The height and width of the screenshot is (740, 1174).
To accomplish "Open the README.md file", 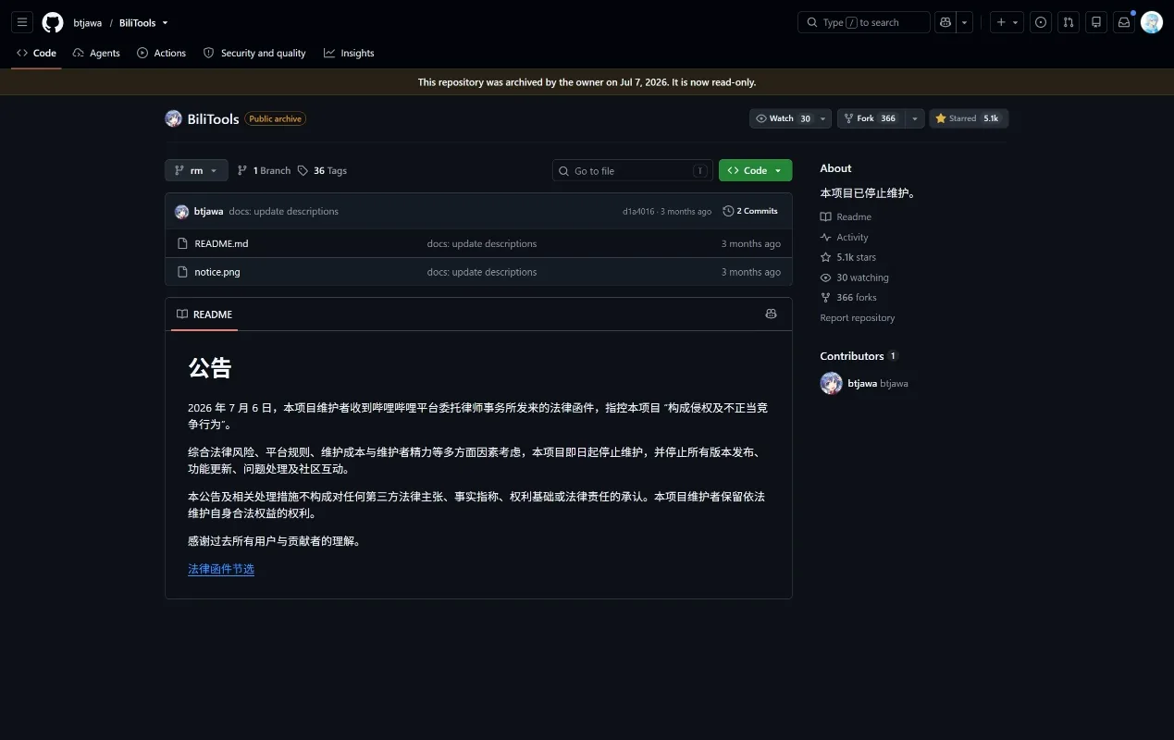I will pyautogui.click(x=221, y=243).
